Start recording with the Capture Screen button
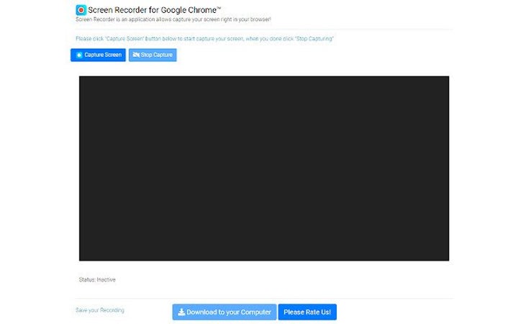Screen dimensions: 518x324 pyautogui.click(x=98, y=55)
